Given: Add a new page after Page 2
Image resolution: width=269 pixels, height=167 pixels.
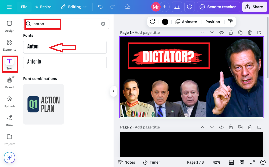Looking at the screenshot, I should click(259, 127).
